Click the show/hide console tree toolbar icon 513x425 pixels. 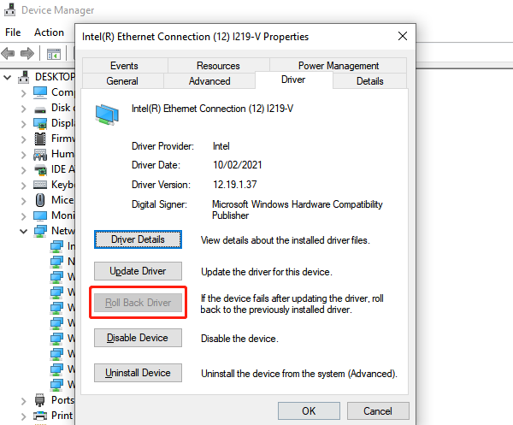[x=54, y=54]
